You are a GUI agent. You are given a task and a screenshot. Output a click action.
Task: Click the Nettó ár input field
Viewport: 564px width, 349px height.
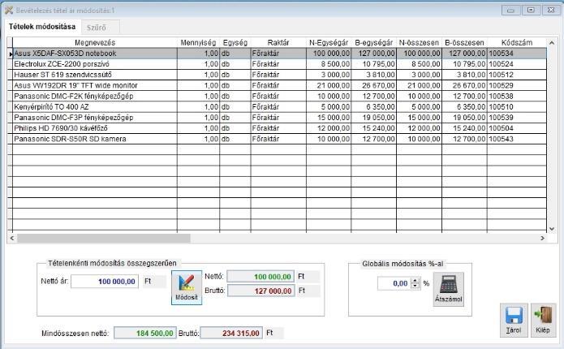pos(105,282)
